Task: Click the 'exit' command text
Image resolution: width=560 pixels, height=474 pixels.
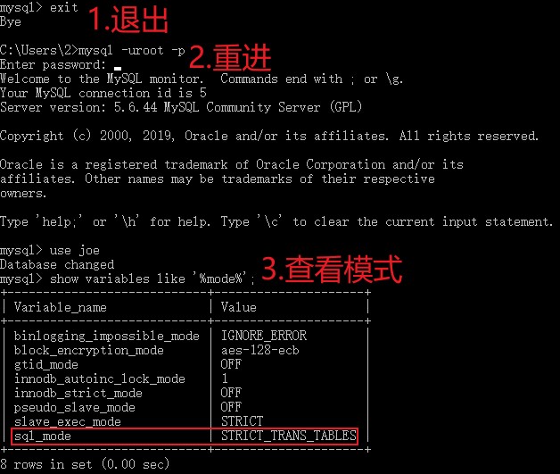Action: (63, 7)
